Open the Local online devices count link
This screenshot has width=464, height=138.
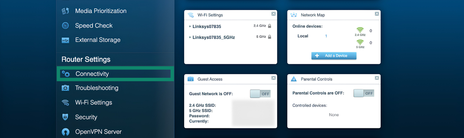pos(326,36)
